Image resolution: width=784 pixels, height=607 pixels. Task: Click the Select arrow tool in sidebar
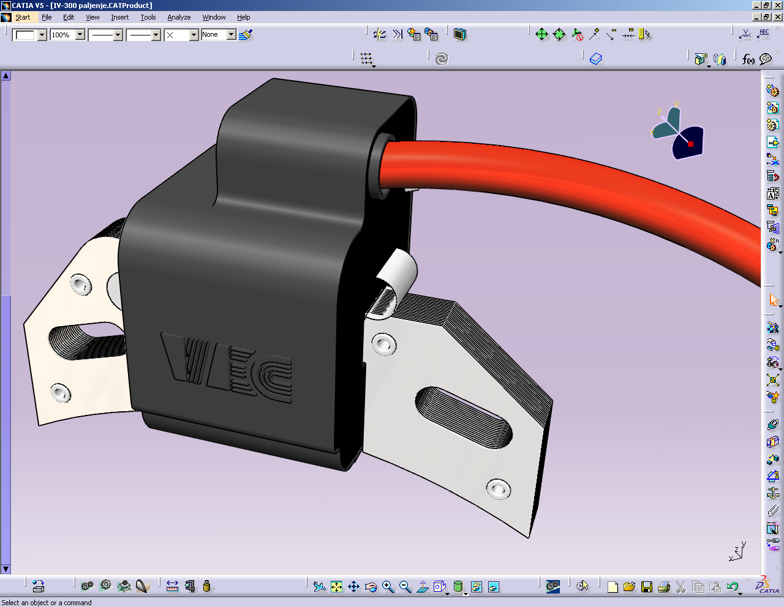tap(773, 300)
